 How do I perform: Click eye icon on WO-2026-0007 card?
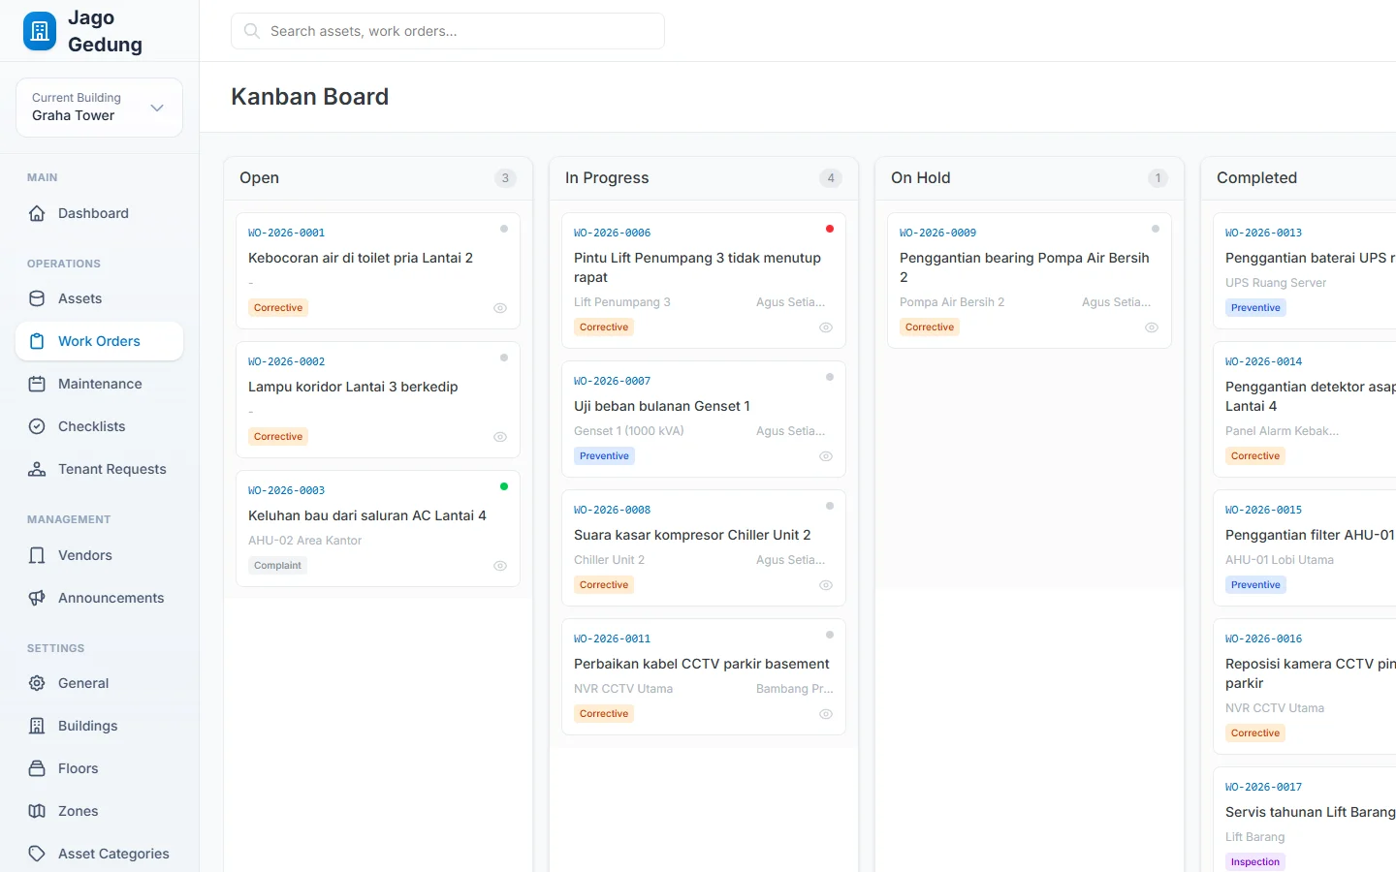(826, 456)
